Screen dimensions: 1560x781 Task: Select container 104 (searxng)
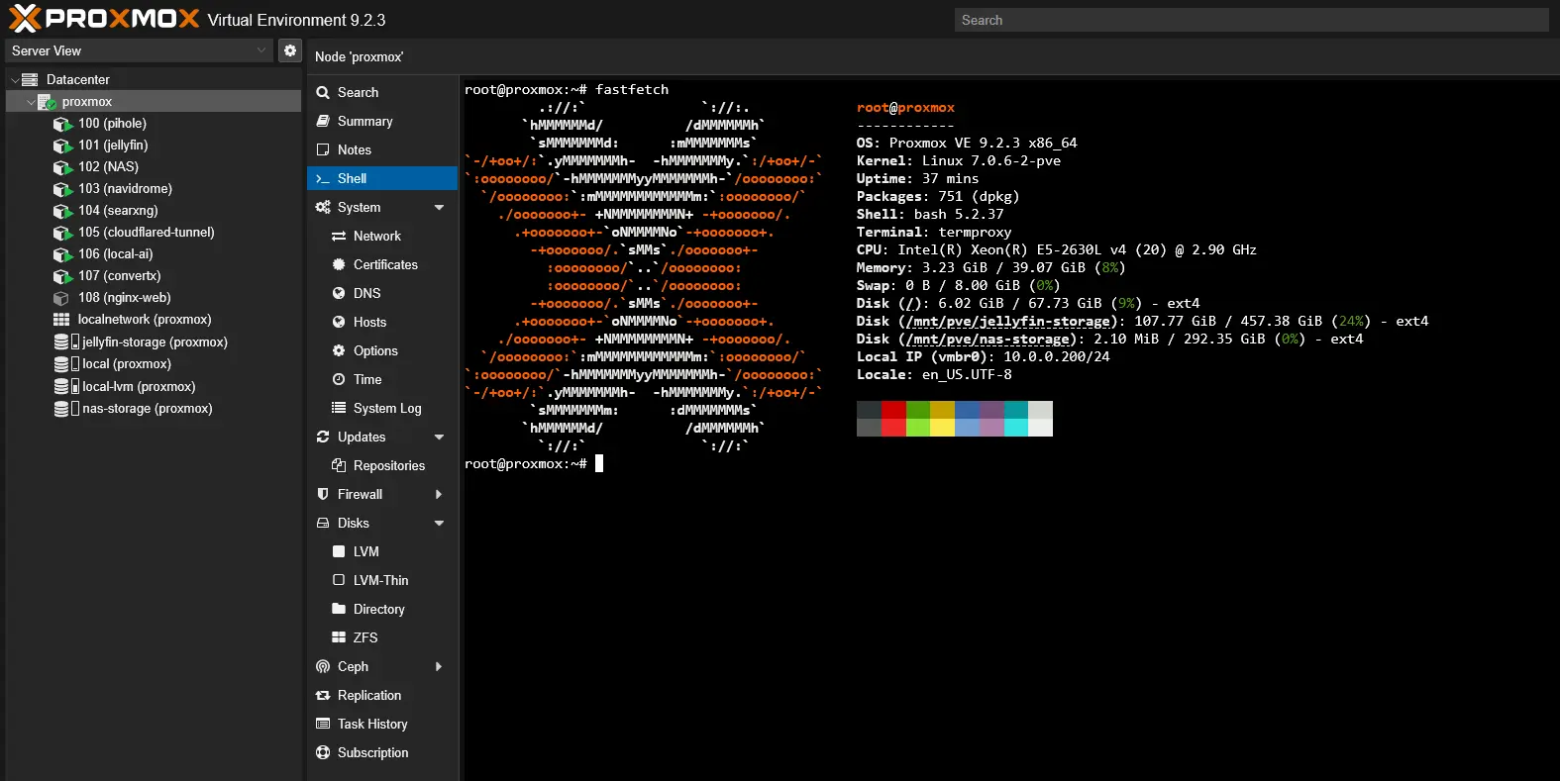pyautogui.click(x=154, y=210)
